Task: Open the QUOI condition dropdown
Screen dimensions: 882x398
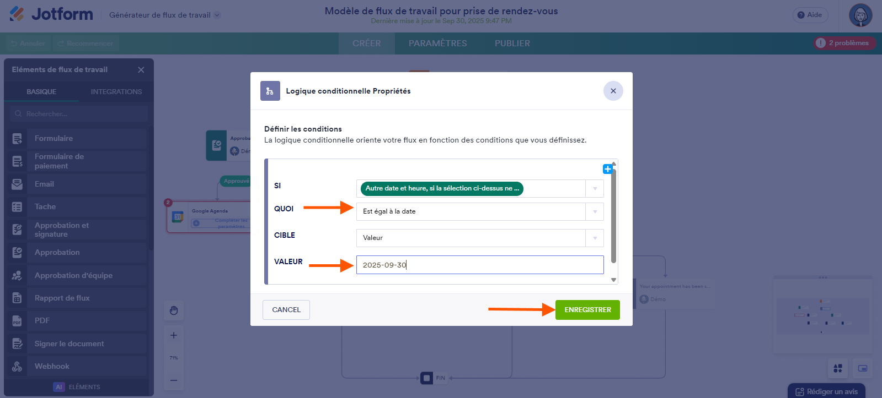Action: click(595, 212)
